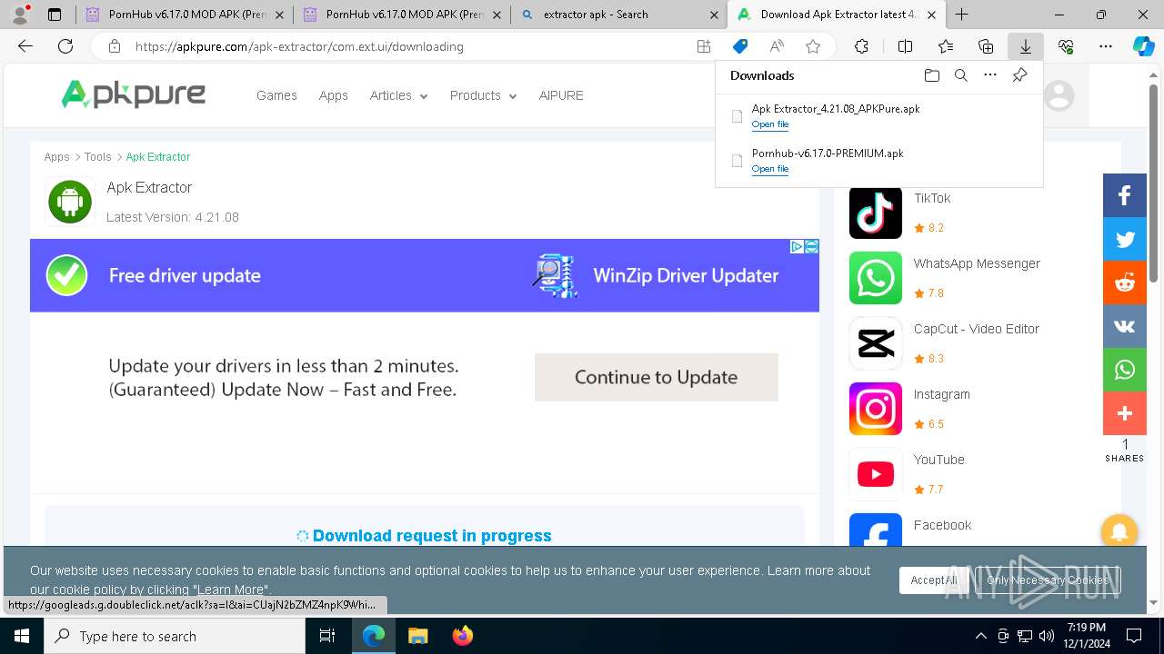Screen dimensions: 1164x654
Task: Open the Windows Start menu
Action: pyautogui.click(x=21, y=636)
